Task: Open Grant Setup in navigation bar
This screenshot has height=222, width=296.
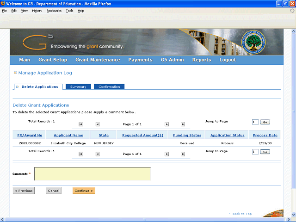Action: [x=53, y=60]
